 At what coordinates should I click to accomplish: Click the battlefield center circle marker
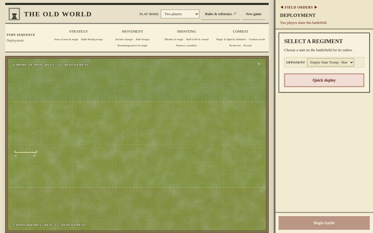pos(137,144)
